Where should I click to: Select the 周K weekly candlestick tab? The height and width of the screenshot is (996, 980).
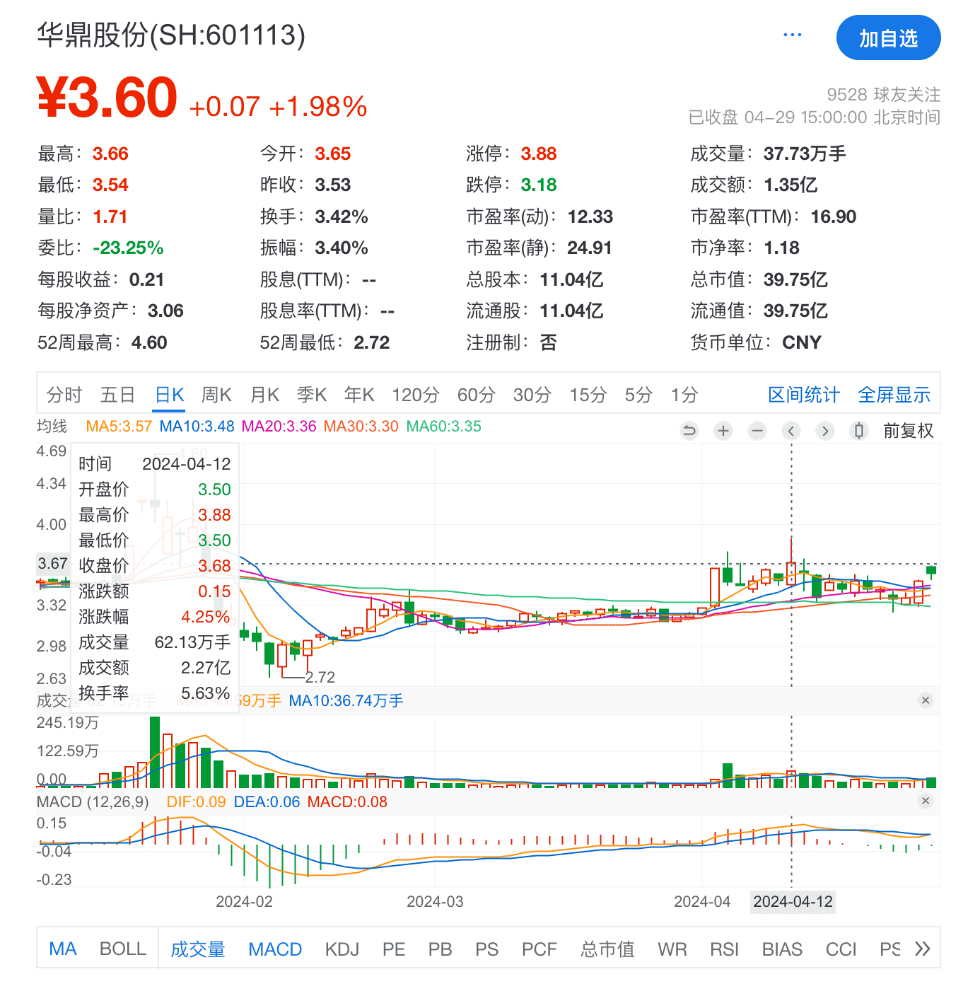pos(216,395)
